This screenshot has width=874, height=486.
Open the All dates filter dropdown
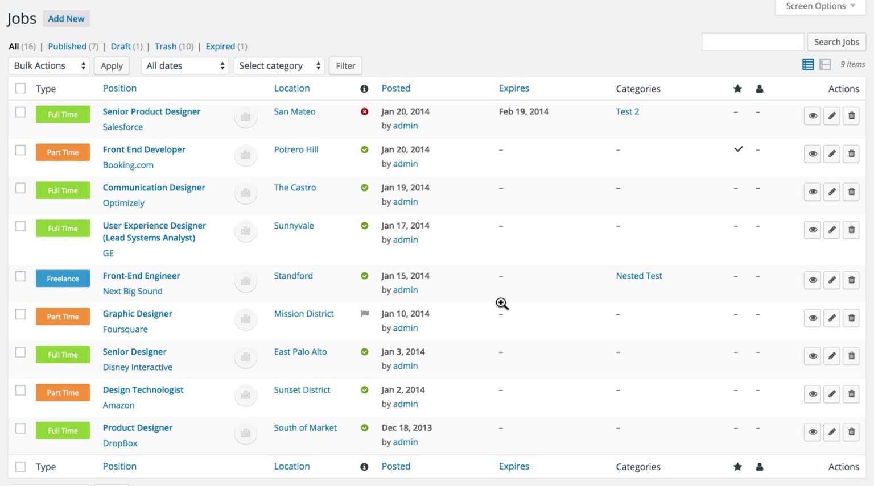pos(184,65)
